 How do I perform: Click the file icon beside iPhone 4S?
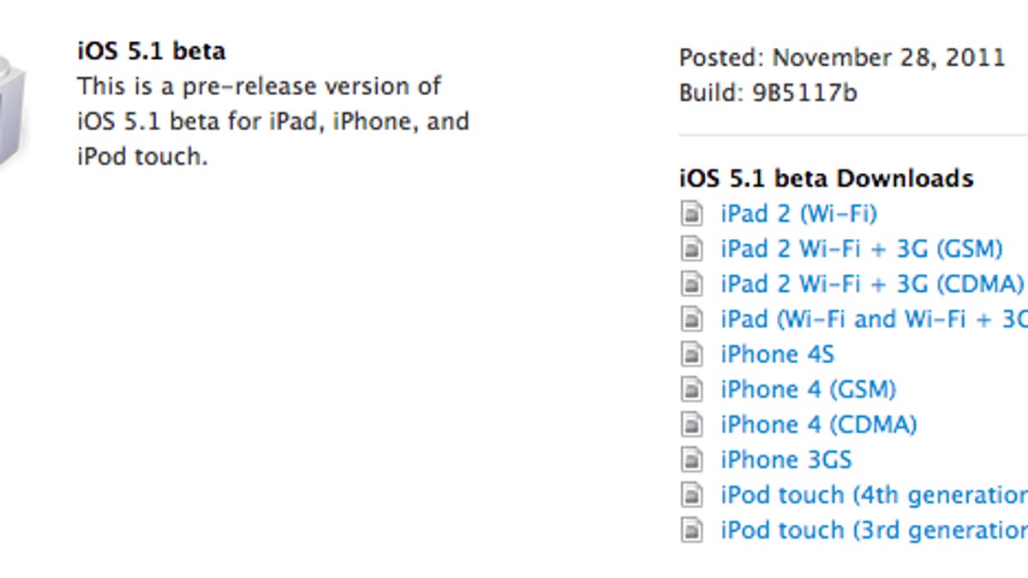[691, 354]
